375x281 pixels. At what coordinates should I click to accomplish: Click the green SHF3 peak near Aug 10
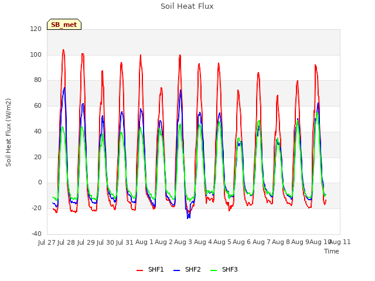coord(318,112)
